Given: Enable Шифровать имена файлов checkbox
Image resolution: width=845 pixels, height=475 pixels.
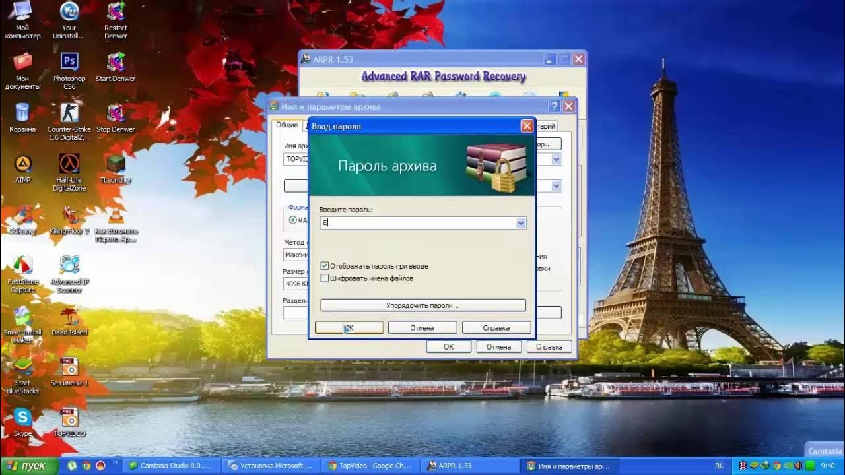Looking at the screenshot, I should (x=324, y=278).
